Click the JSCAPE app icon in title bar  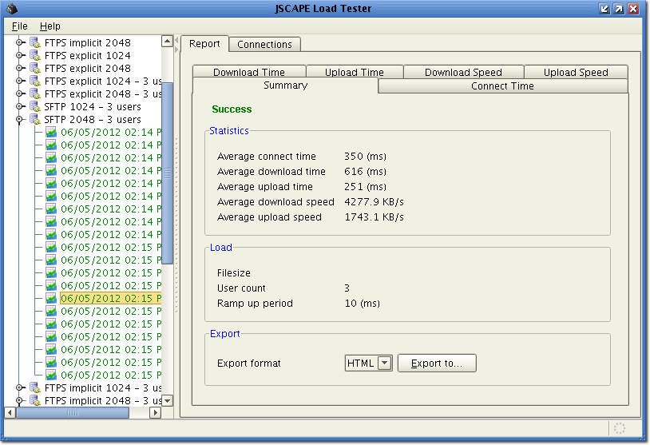point(12,8)
